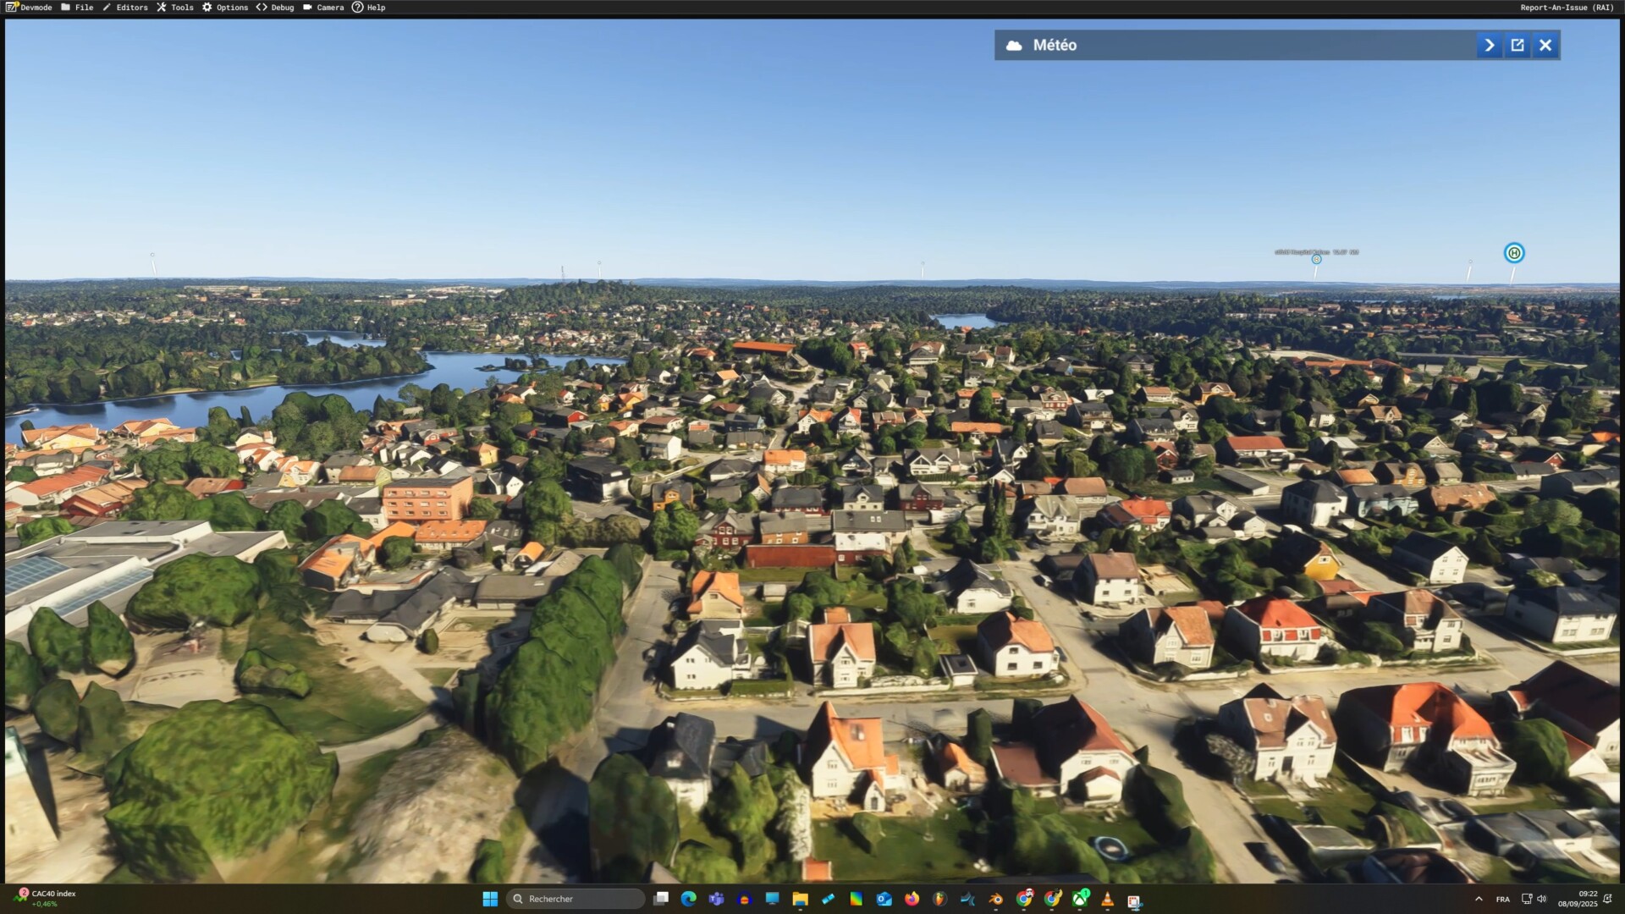Show hidden system tray icons chevron
Screen dimensions: 1625x914
click(x=1479, y=899)
